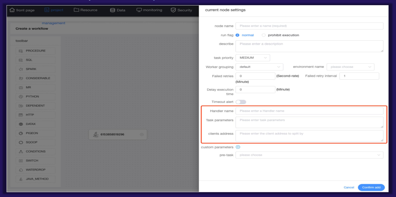Click the Cancel link
The height and width of the screenshot is (197, 396).
(x=349, y=187)
